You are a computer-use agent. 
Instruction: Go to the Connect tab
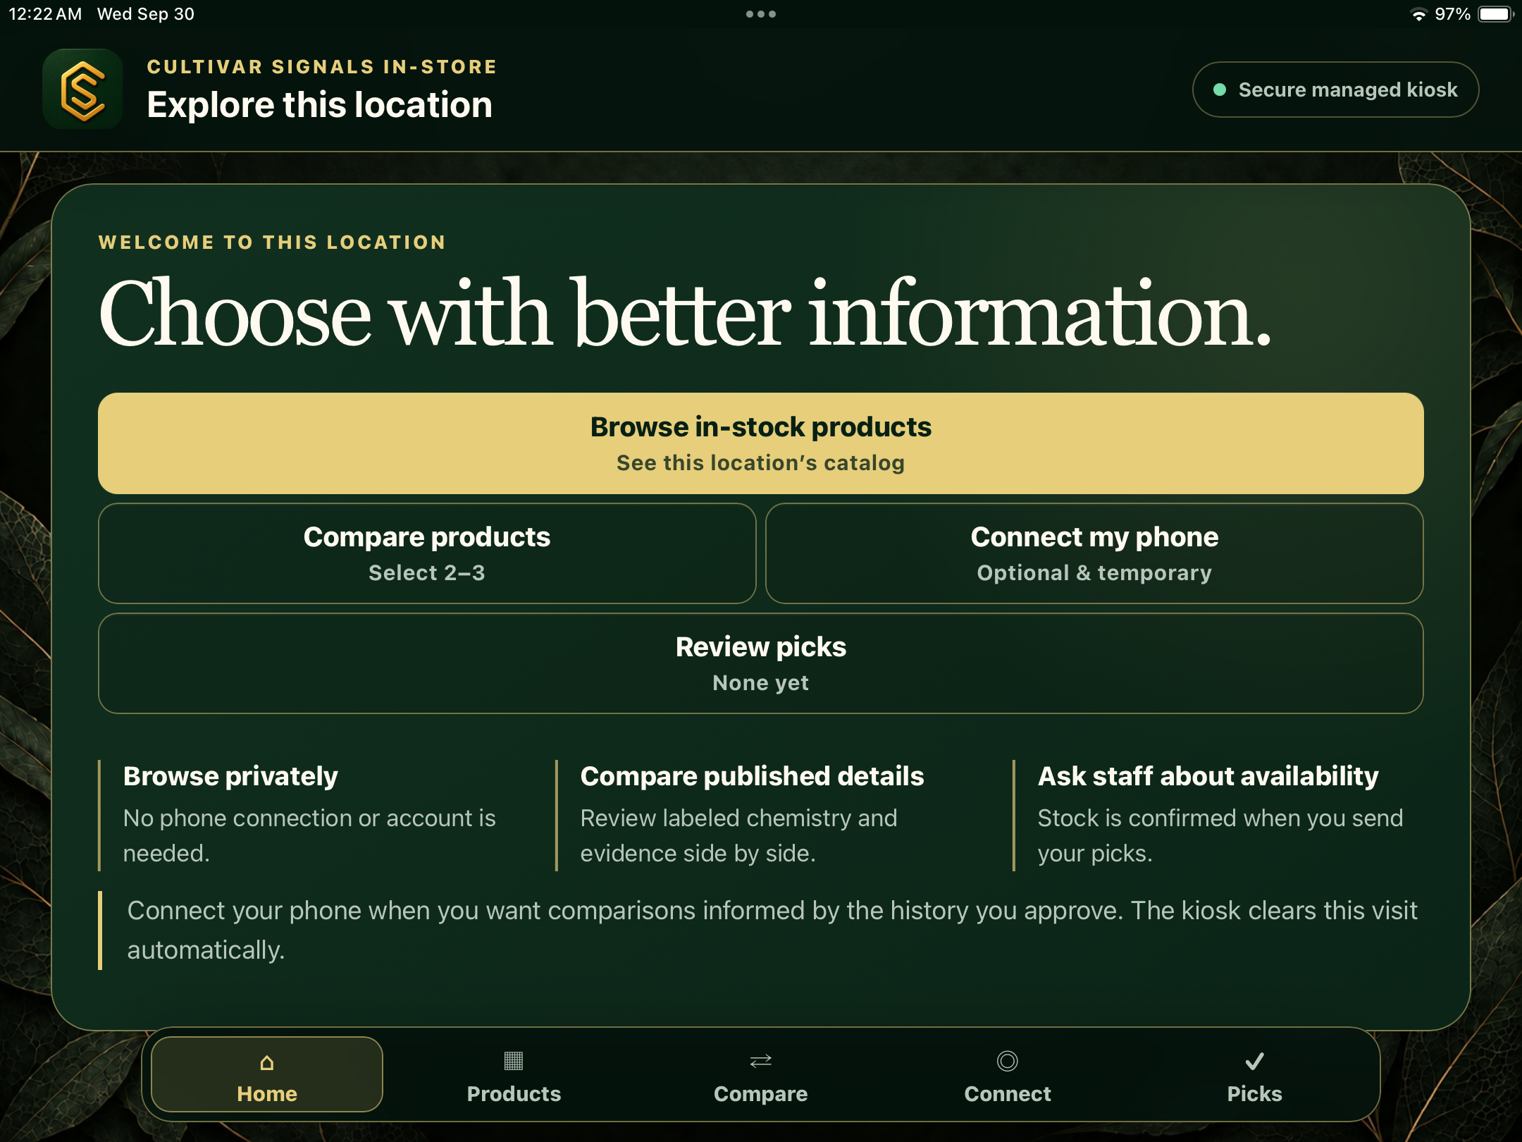click(x=1008, y=1074)
